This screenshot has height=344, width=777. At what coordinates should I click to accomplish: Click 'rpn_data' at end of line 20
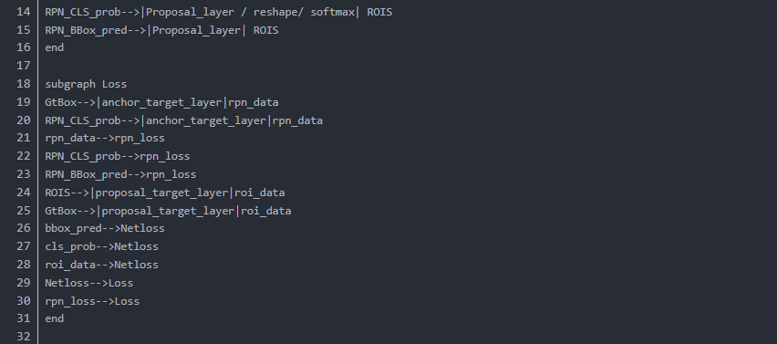(298, 120)
